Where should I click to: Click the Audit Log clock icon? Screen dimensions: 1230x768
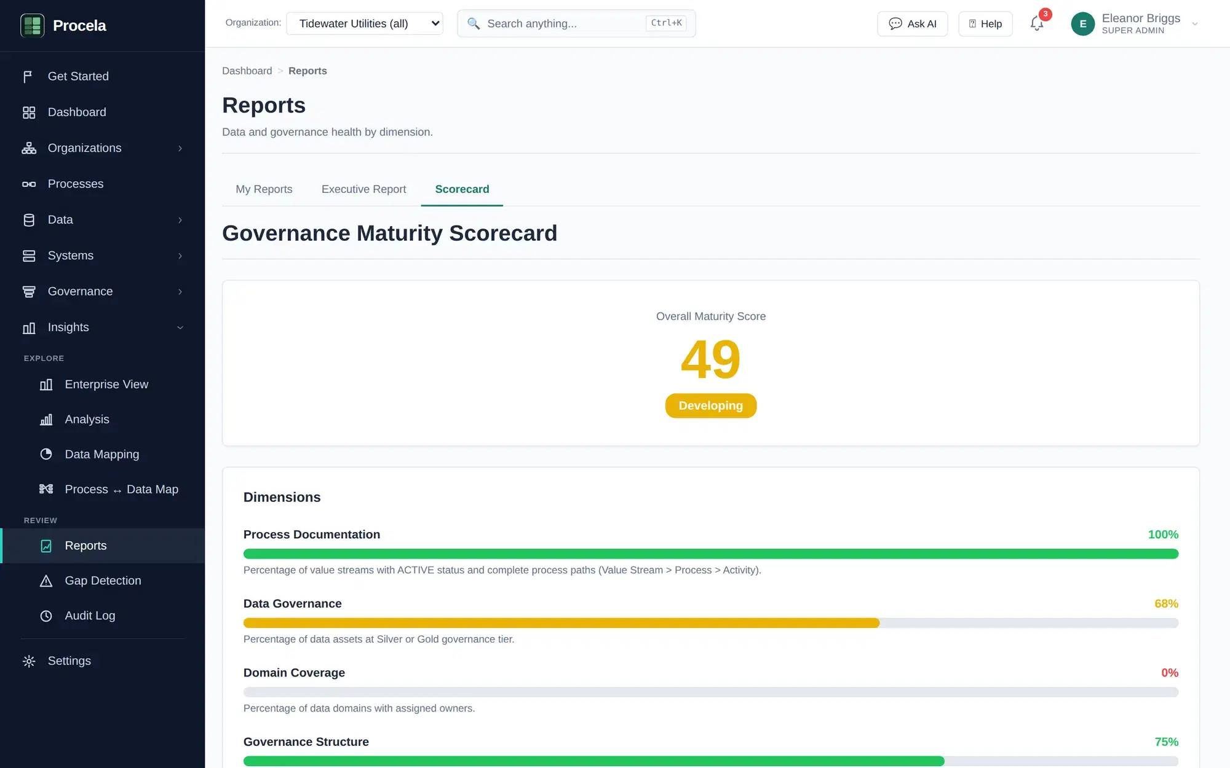(x=46, y=616)
